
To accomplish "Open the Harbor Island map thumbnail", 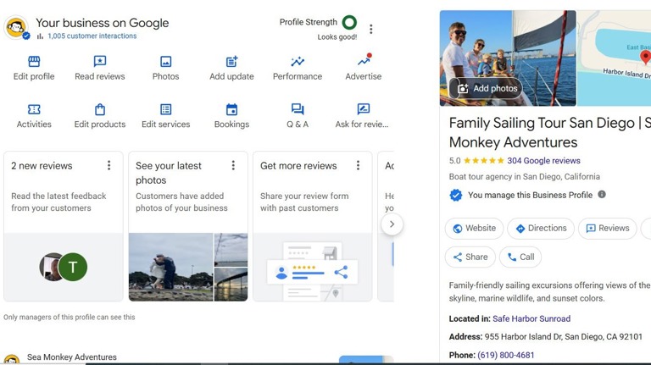I will coord(614,58).
